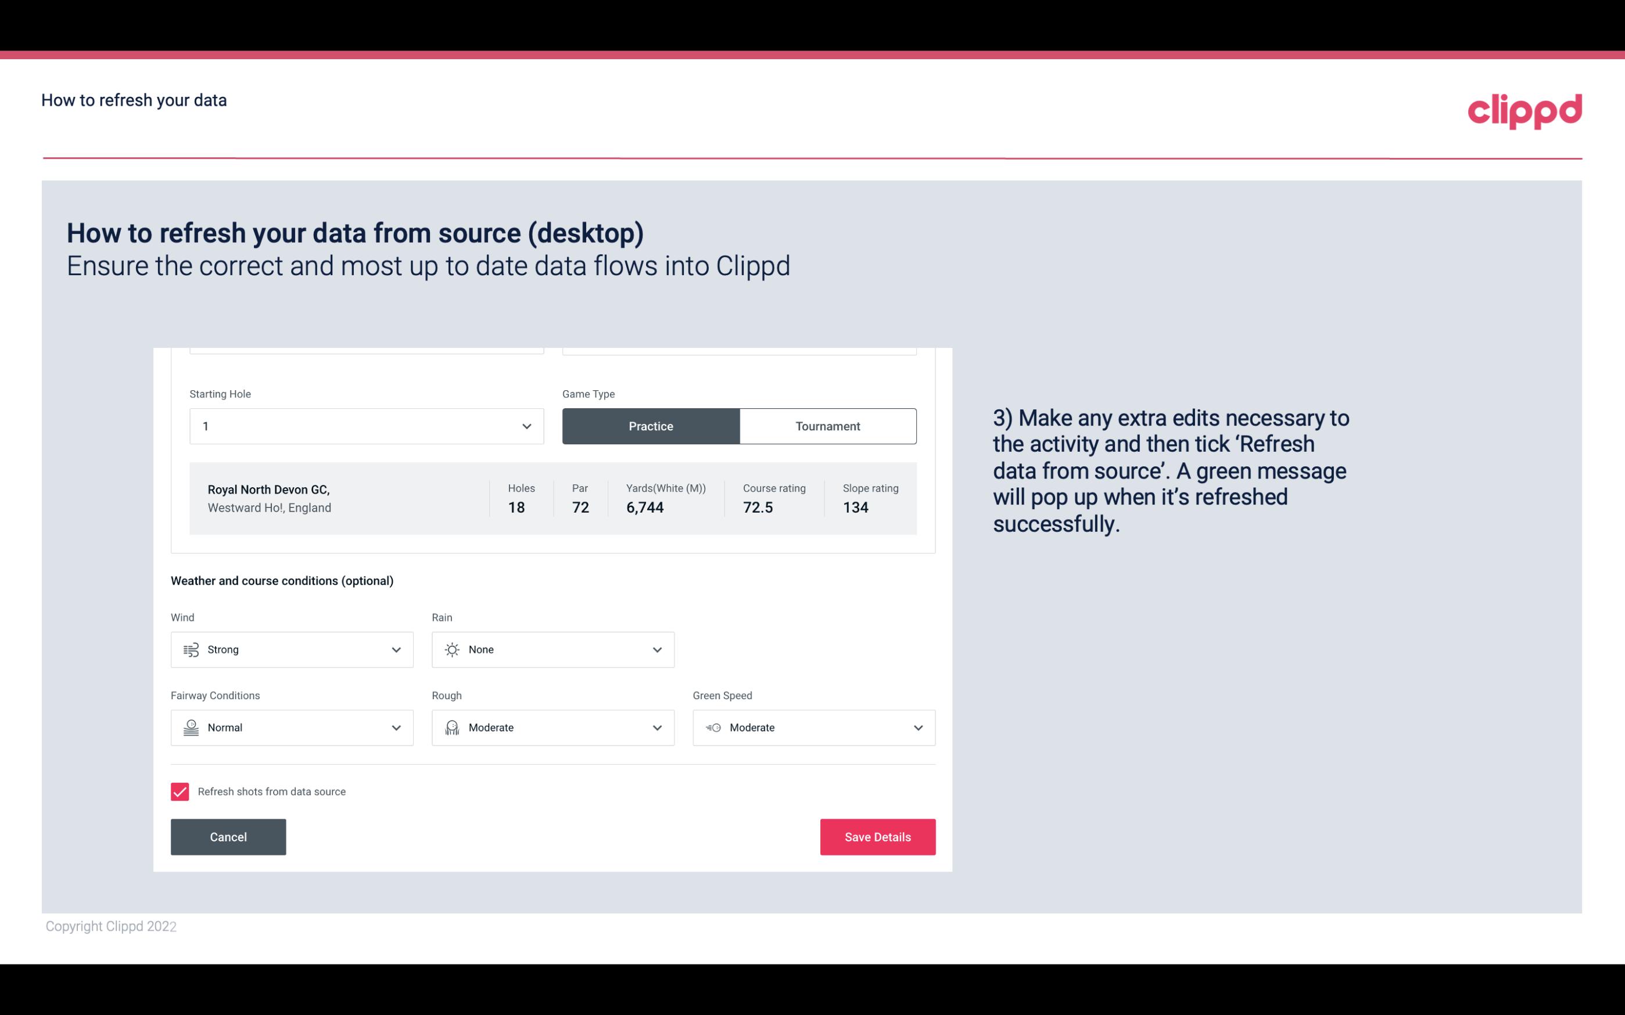Image resolution: width=1625 pixels, height=1015 pixels.
Task: Select the Green Speed dropdown
Action: click(815, 728)
